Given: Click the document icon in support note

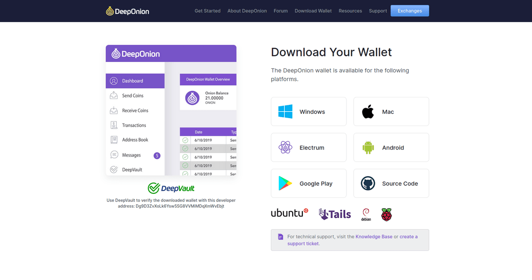Looking at the screenshot, I should (281, 237).
